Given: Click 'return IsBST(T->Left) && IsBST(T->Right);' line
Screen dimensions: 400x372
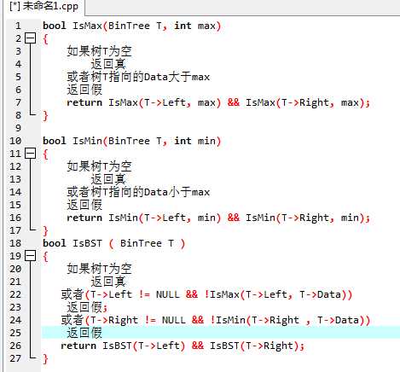Looking at the screenshot, I should pos(183,346).
